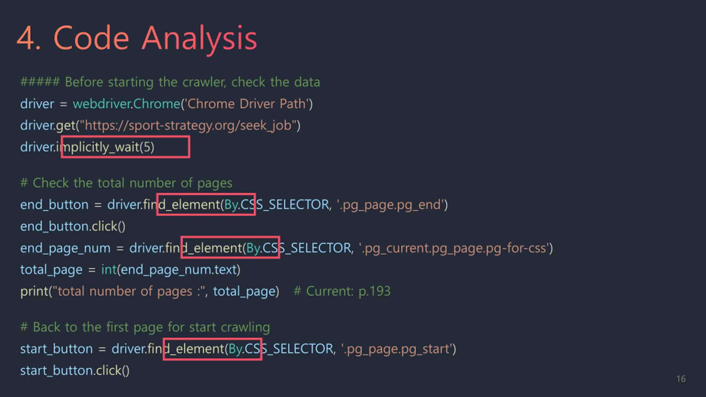The width and height of the screenshot is (706, 397).
Task: Click the red box around implicitly_wait(5)
Action: click(125, 147)
